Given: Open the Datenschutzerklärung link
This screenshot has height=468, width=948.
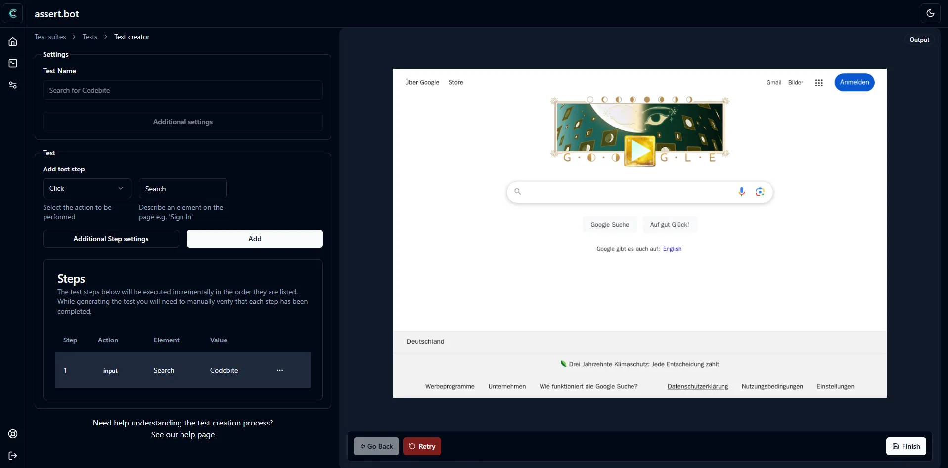Looking at the screenshot, I should (x=698, y=387).
